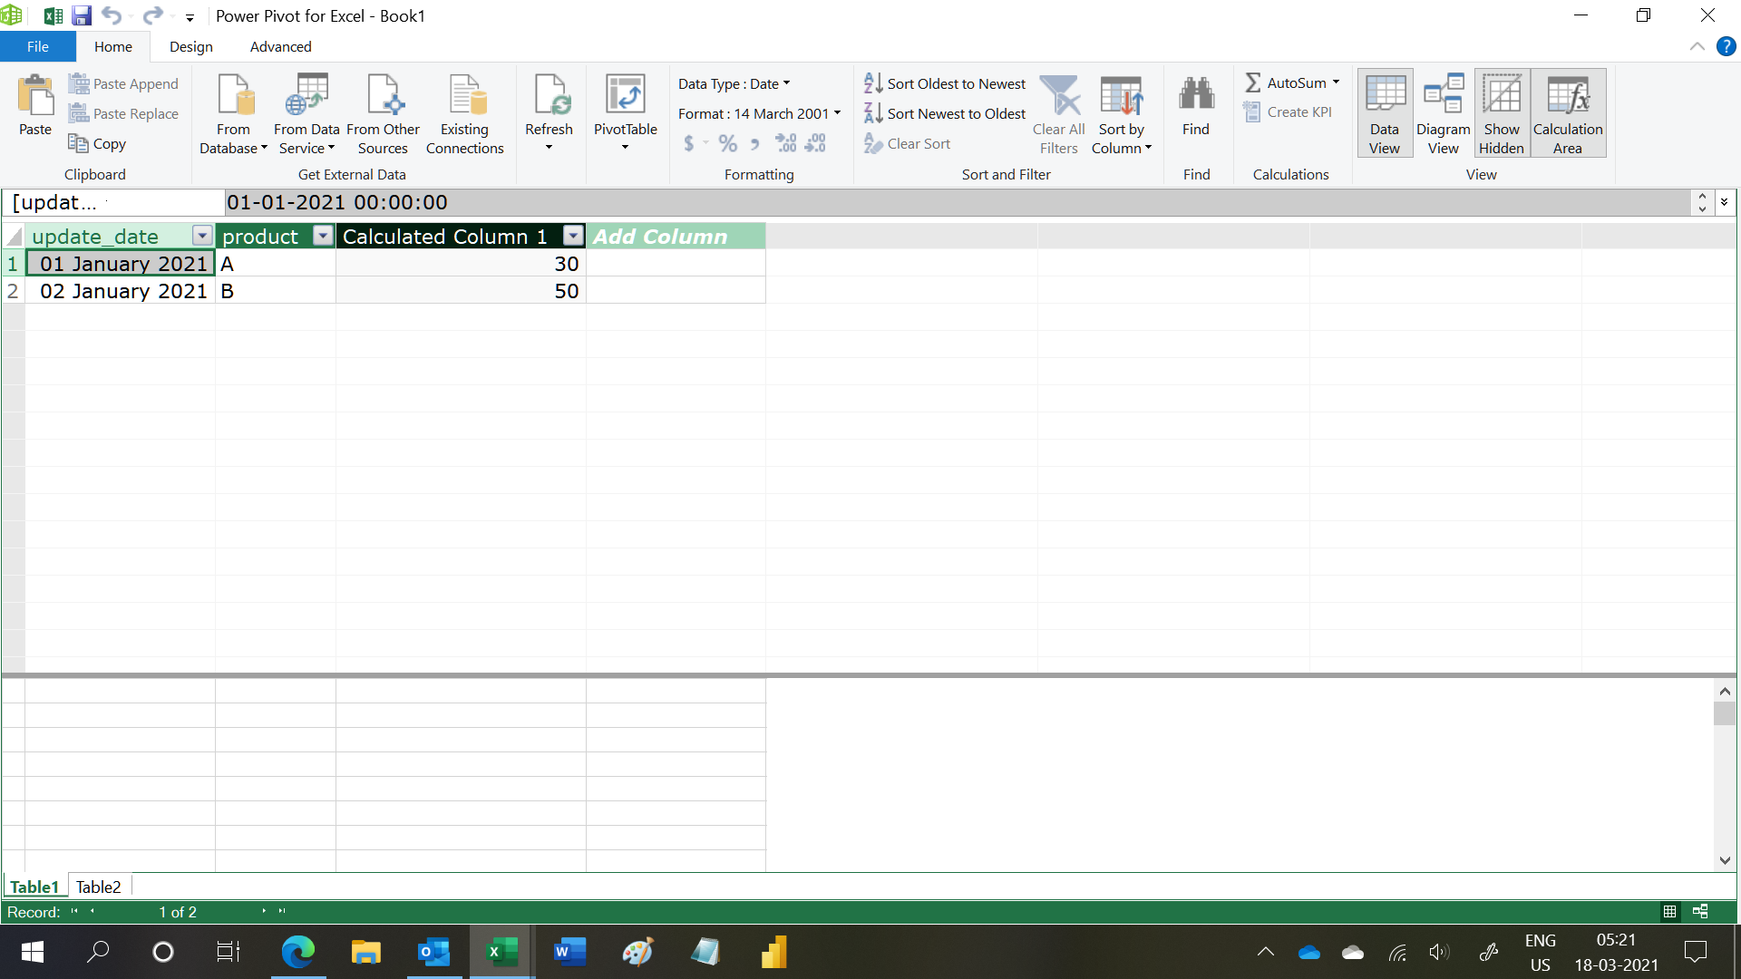
Task: Apply currency format dollar icon
Action: click(689, 143)
